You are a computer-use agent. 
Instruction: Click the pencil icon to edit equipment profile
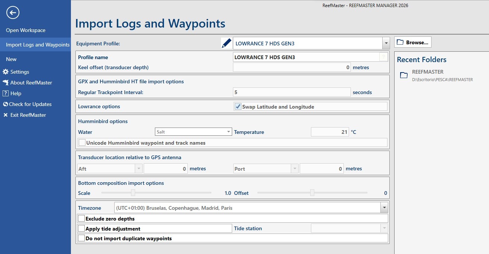tap(226, 42)
